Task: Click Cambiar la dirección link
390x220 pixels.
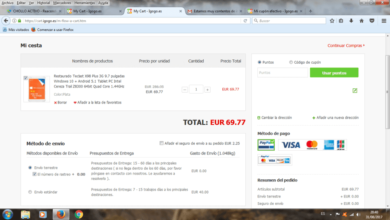Action: point(275,118)
